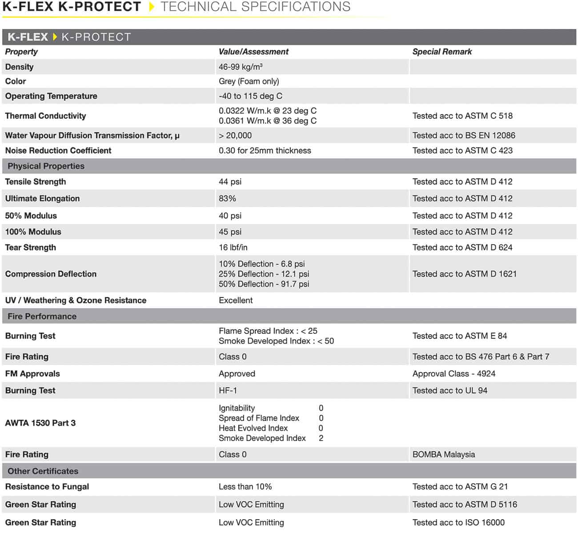This screenshot has width=578, height=537.
Task: Click the 'Value/Assessment' column header
Action: (x=253, y=52)
